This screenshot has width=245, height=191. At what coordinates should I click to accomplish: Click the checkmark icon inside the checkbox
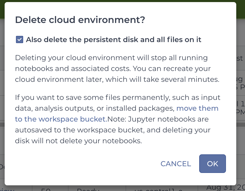click(x=20, y=39)
